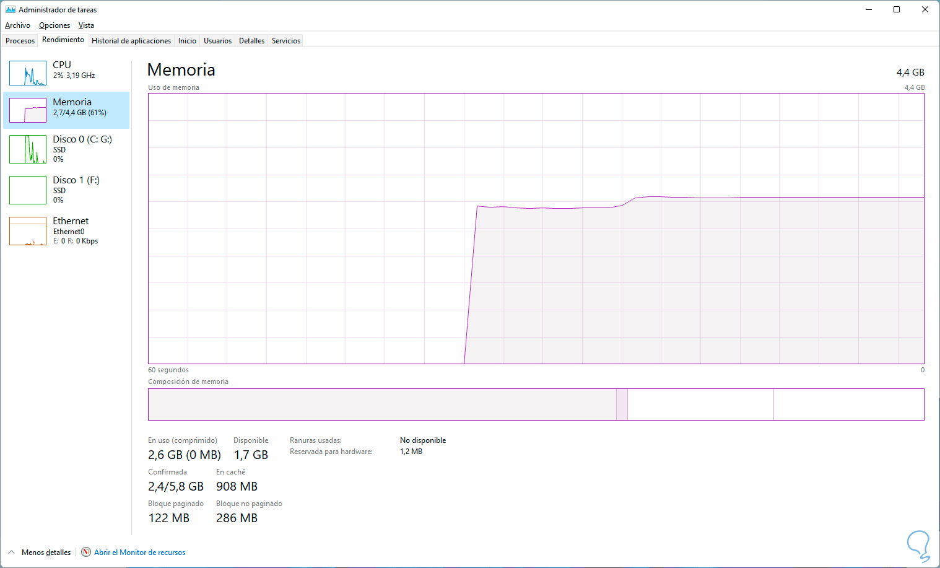Go to the Inicio tab
Screen dimensions: 940x568
click(x=187, y=41)
